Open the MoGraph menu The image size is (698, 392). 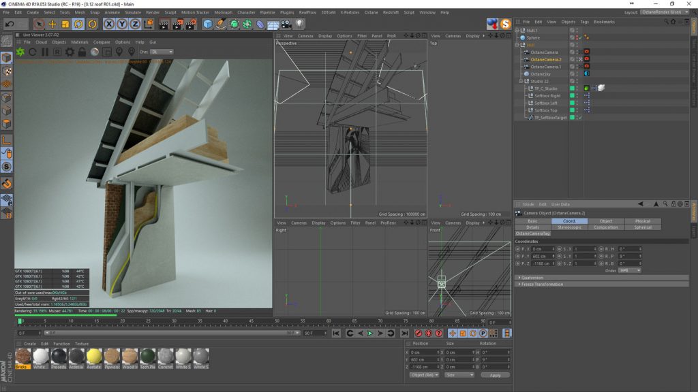click(222, 12)
